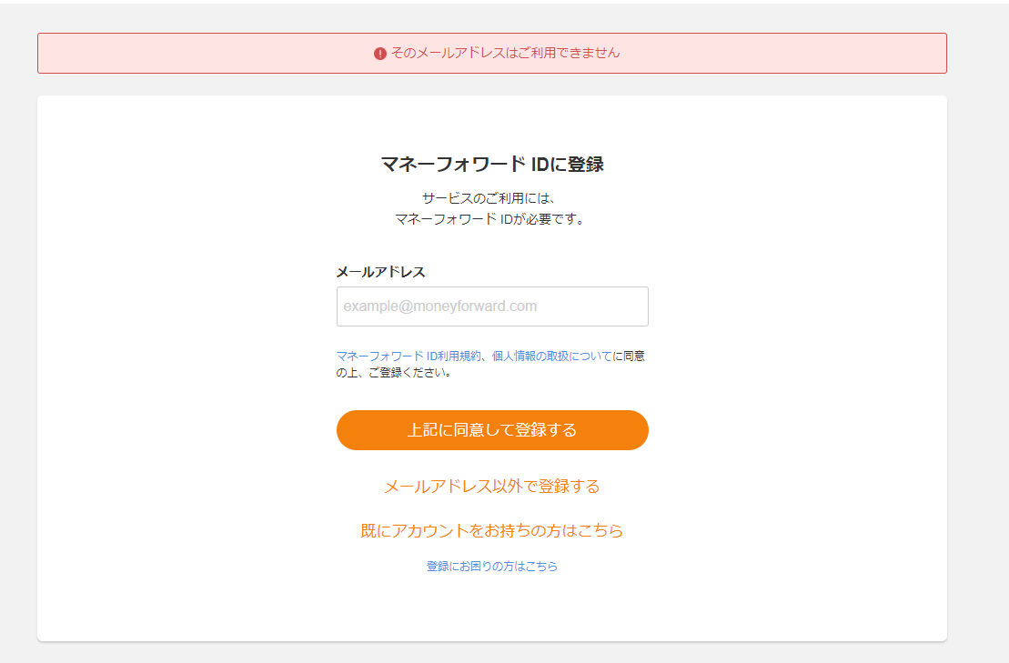The height and width of the screenshot is (663, 1009).
Task: Open 登録にお困りの方はこちら help link
Action: click(x=492, y=566)
